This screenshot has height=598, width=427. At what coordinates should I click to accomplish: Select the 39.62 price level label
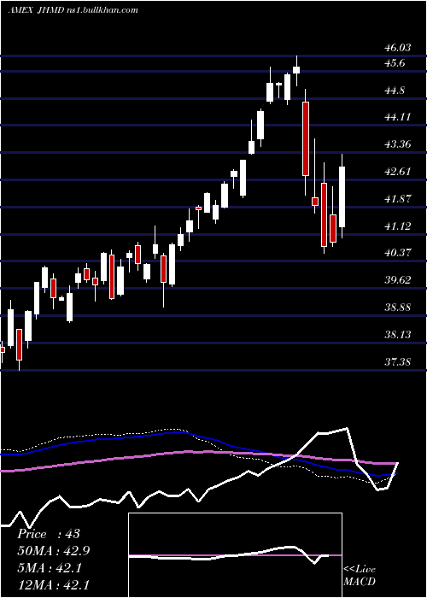coord(398,280)
